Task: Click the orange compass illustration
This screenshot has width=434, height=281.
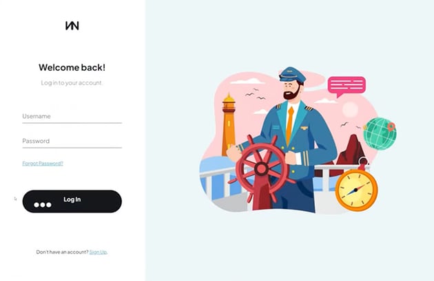Action: 357,189
